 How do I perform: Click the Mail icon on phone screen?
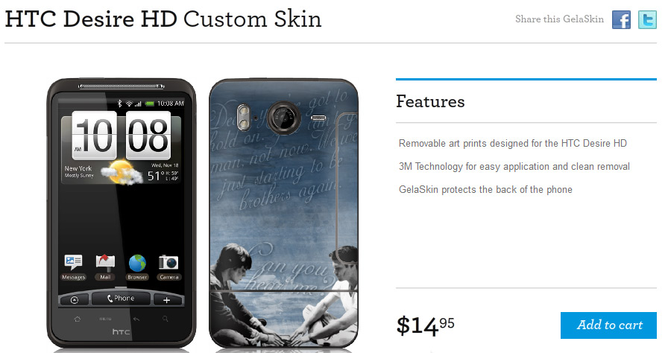click(x=105, y=267)
